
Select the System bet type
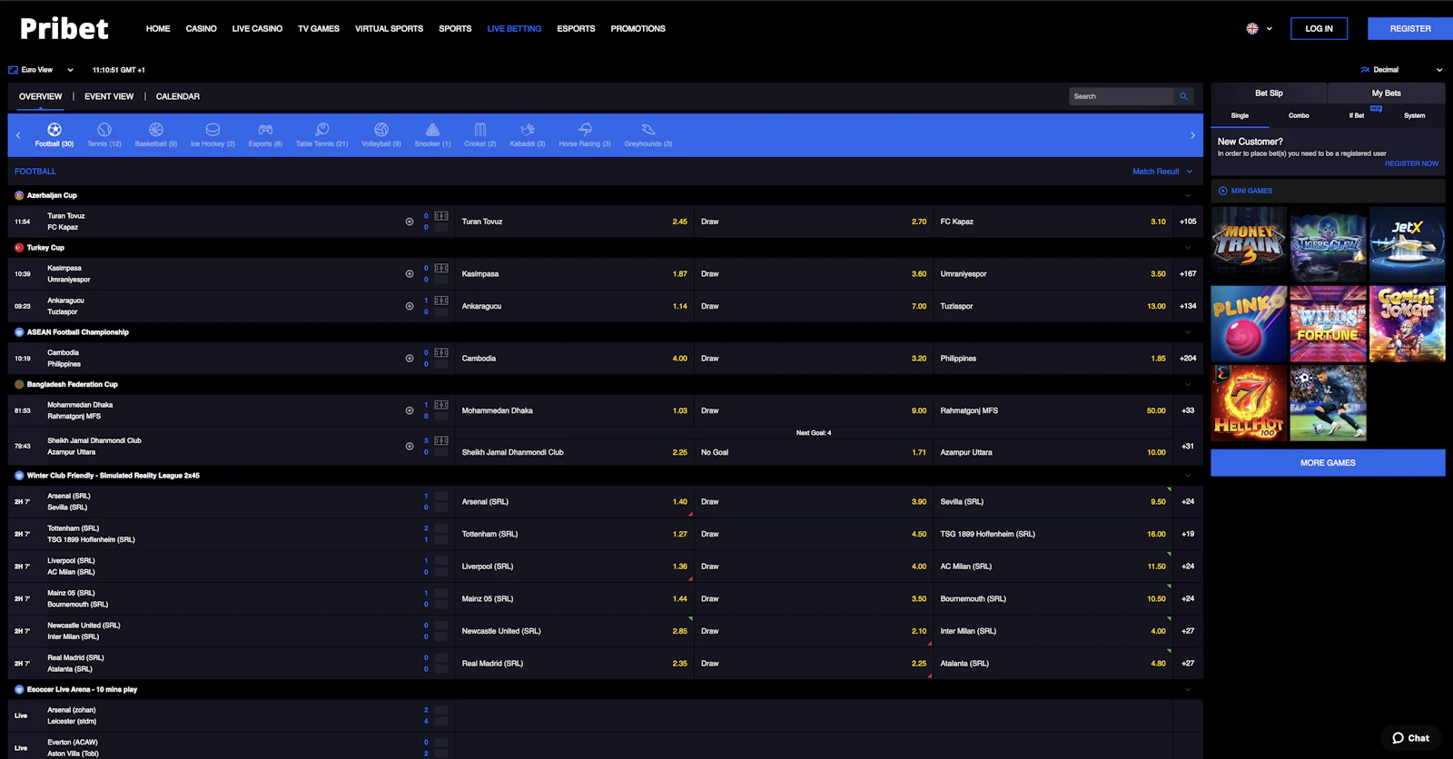pyautogui.click(x=1414, y=116)
